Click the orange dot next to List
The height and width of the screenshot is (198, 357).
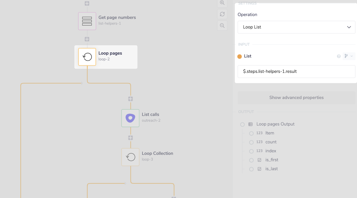[240, 57]
